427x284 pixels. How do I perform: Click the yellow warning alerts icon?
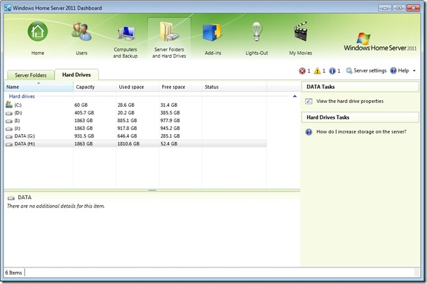coord(318,70)
